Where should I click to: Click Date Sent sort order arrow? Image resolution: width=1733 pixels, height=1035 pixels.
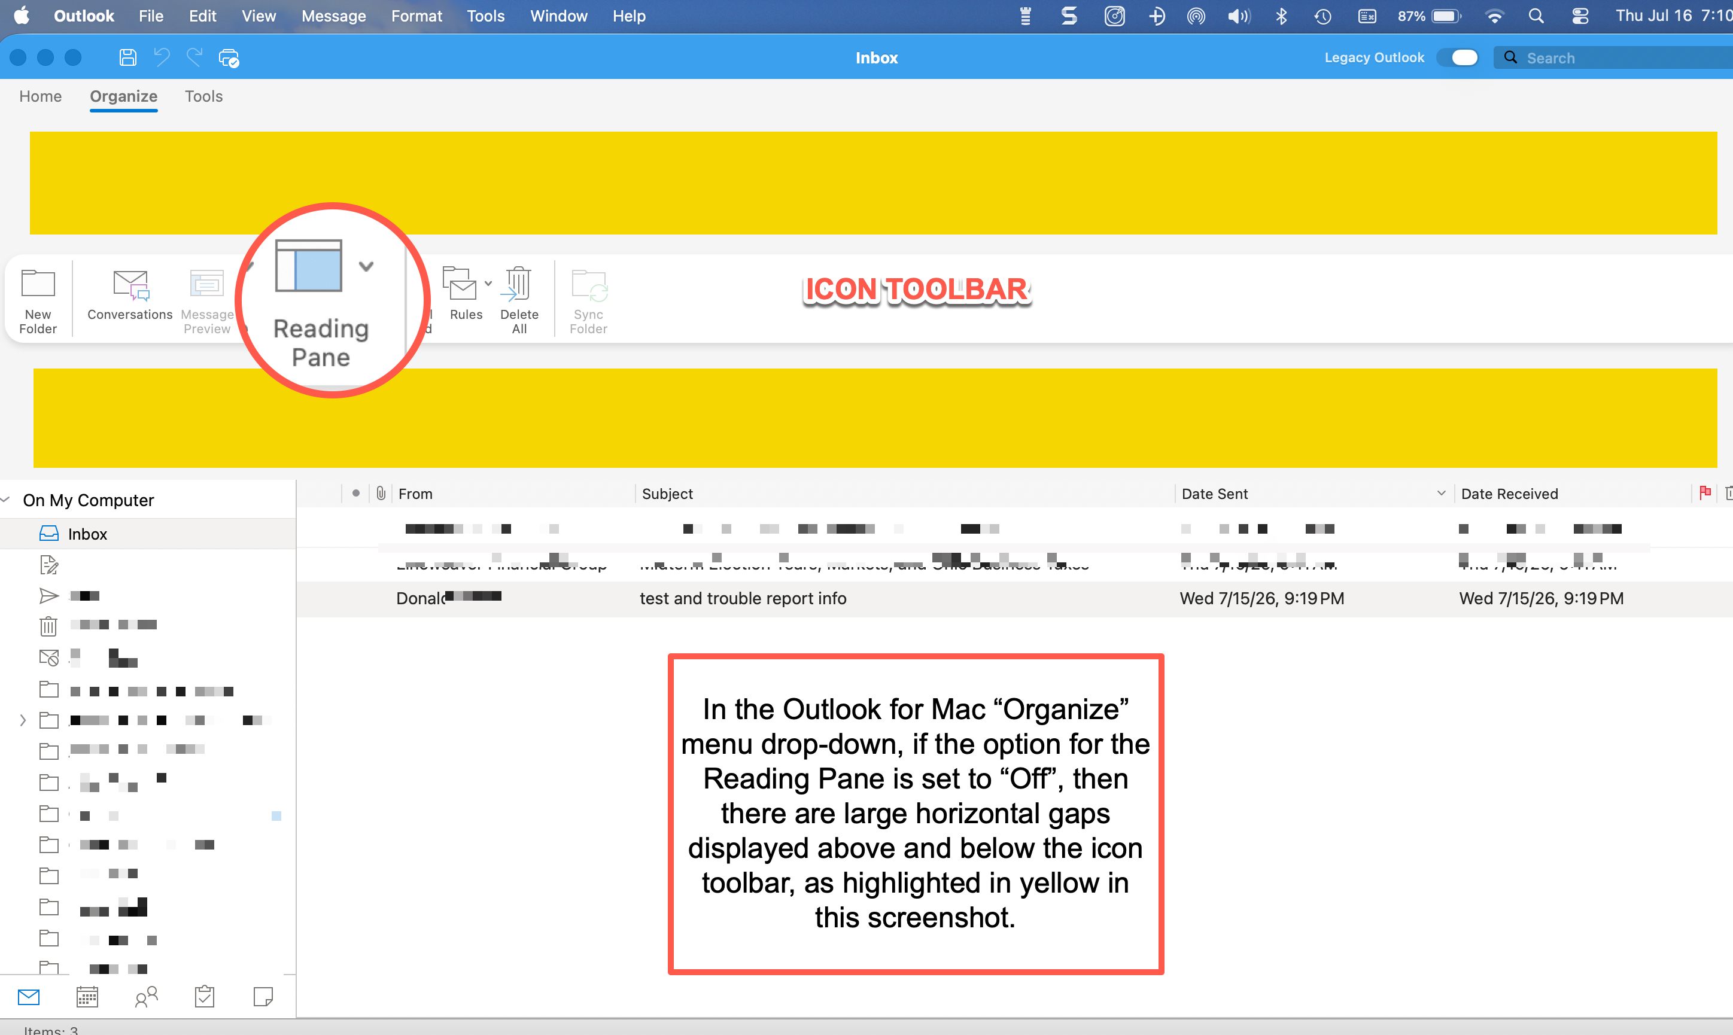click(1441, 493)
